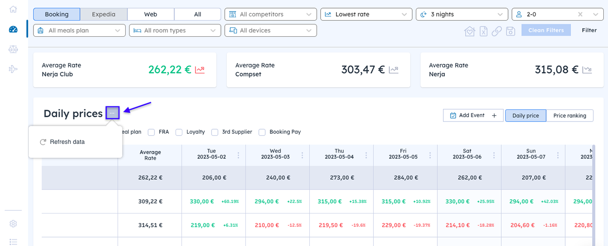
Task: Click the Daily prices ellipsis button
Action: 112,113
